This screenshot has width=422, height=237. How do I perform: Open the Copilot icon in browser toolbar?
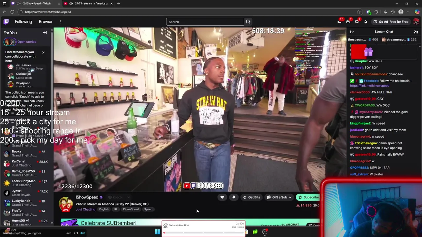417,12
